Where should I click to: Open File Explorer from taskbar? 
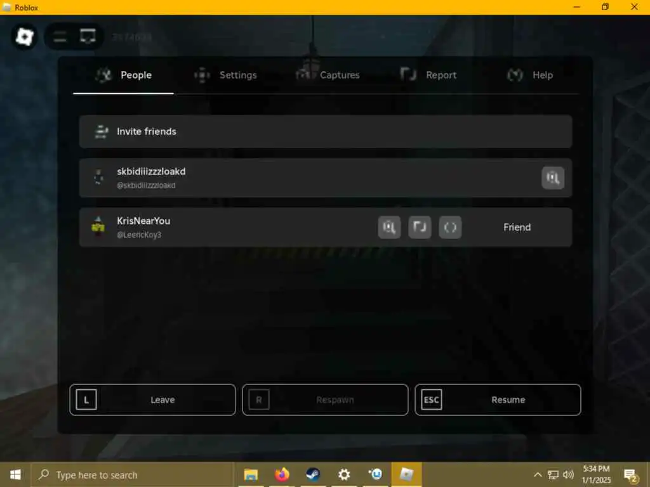(x=251, y=474)
